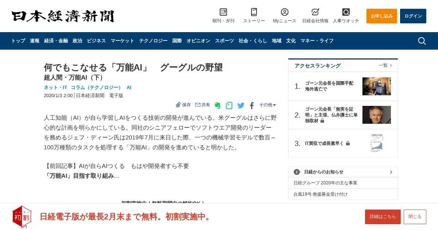Open the previous article AIが自らAIつくる link

[x=134, y=166]
